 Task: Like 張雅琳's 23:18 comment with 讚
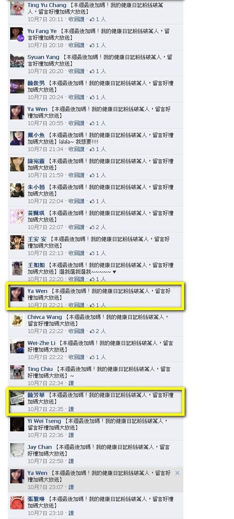[71, 513]
